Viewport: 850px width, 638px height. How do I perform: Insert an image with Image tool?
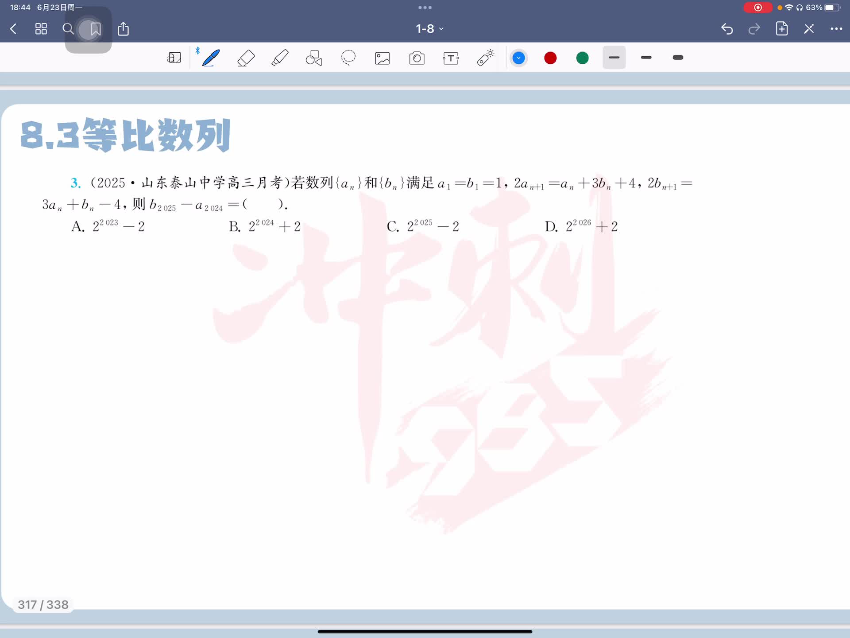382,58
